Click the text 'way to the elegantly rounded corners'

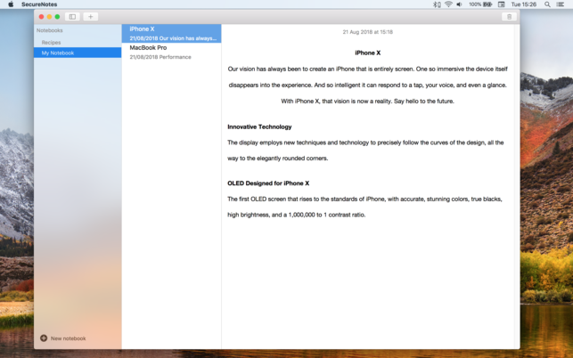tap(278, 159)
